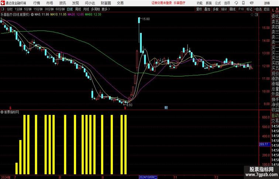
Task: Click the 自动 button in right panel
Action: [275, 115]
